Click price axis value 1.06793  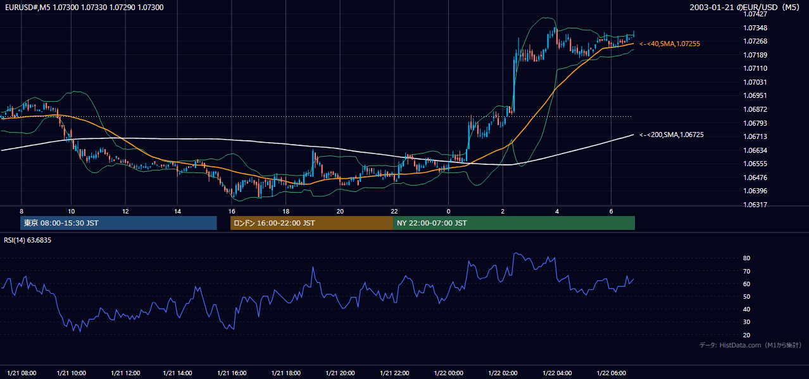click(755, 123)
